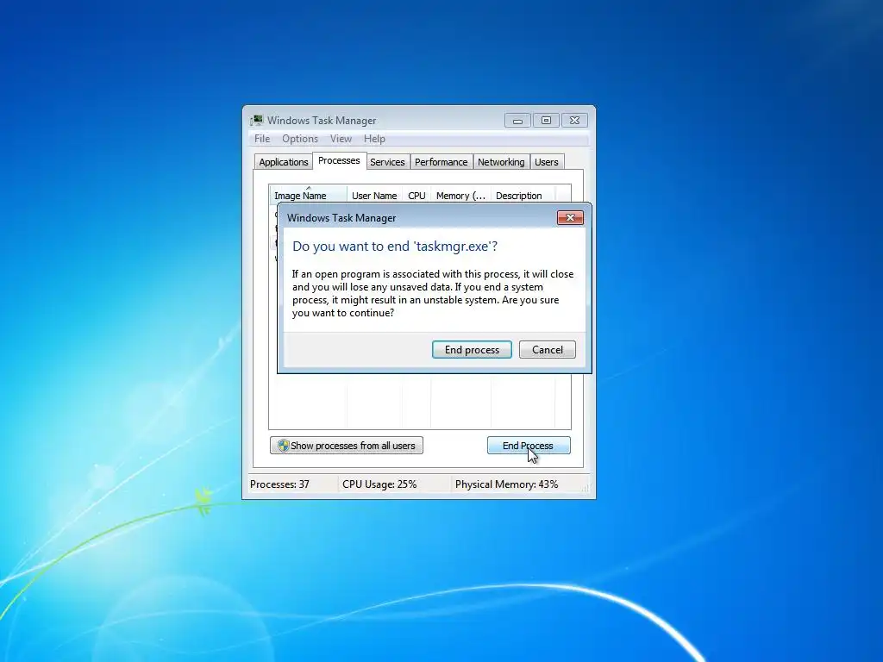Cancel the end process confirmation dialog
The image size is (883, 662).
click(x=548, y=350)
